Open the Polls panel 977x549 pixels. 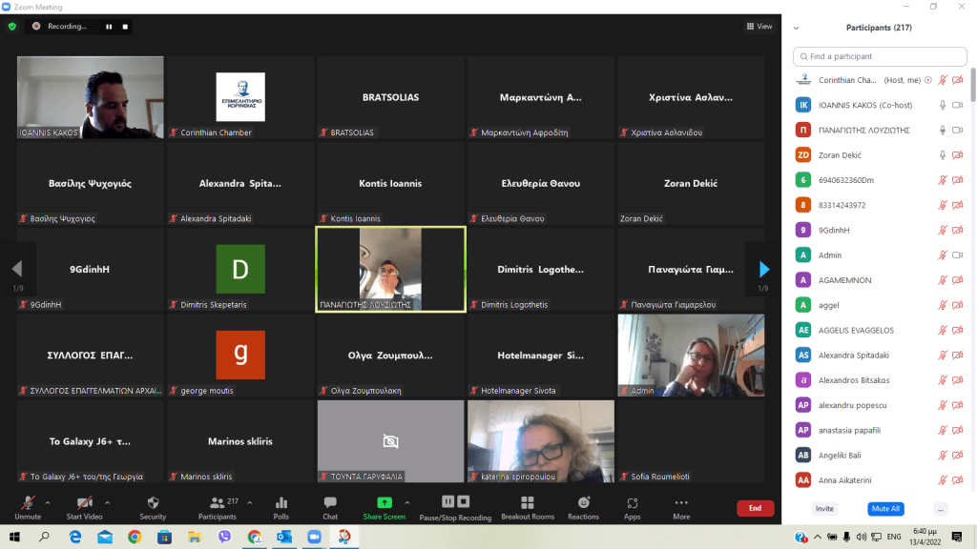point(281,507)
